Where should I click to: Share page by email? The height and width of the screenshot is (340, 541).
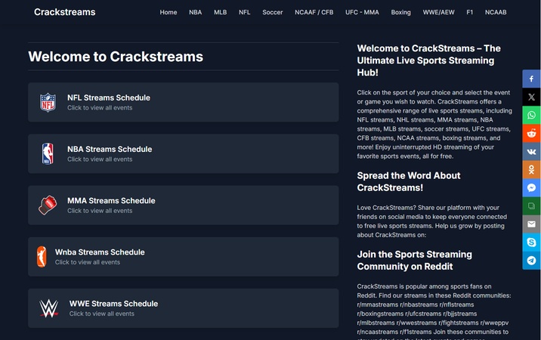pyautogui.click(x=531, y=224)
